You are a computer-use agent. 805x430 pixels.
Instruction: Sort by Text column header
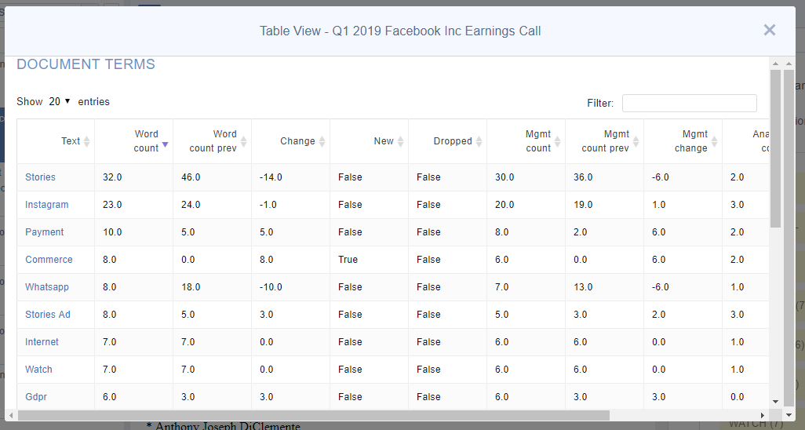pyautogui.click(x=56, y=141)
